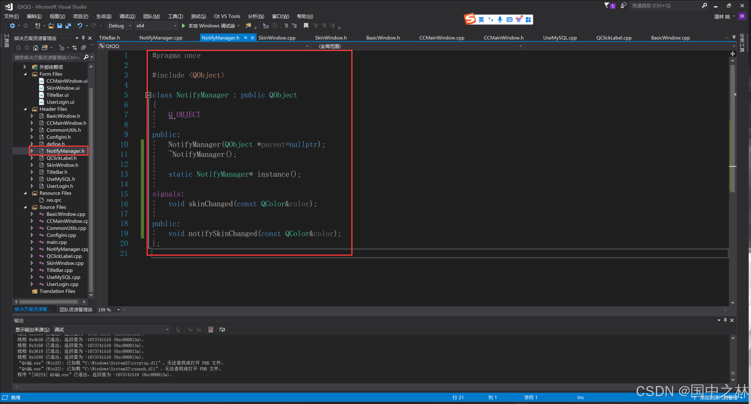Close the NotifyManager.h tab
The height and width of the screenshot is (404, 751).
pyautogui.click(x=252, y=38)
